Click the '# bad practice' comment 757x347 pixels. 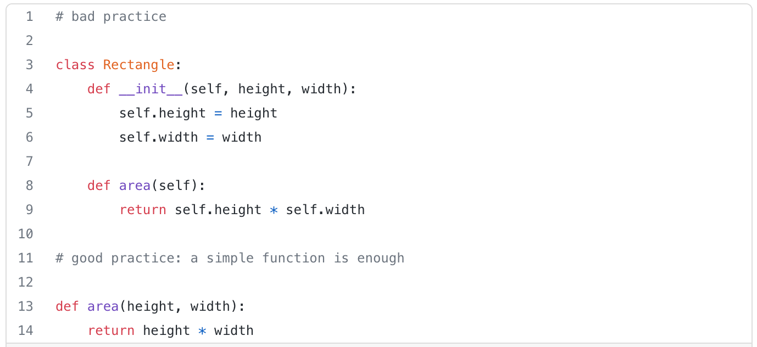point(111,16)
